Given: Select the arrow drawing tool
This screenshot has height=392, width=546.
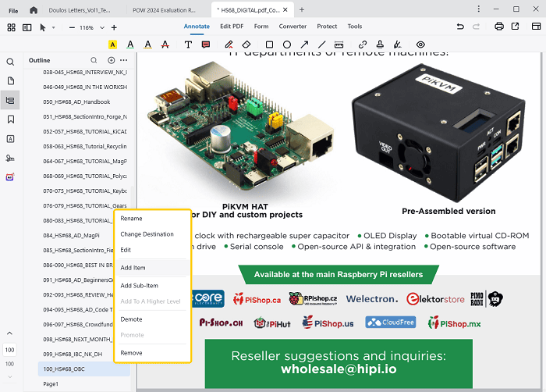Looking at the screenshot, I should point(304,45).
